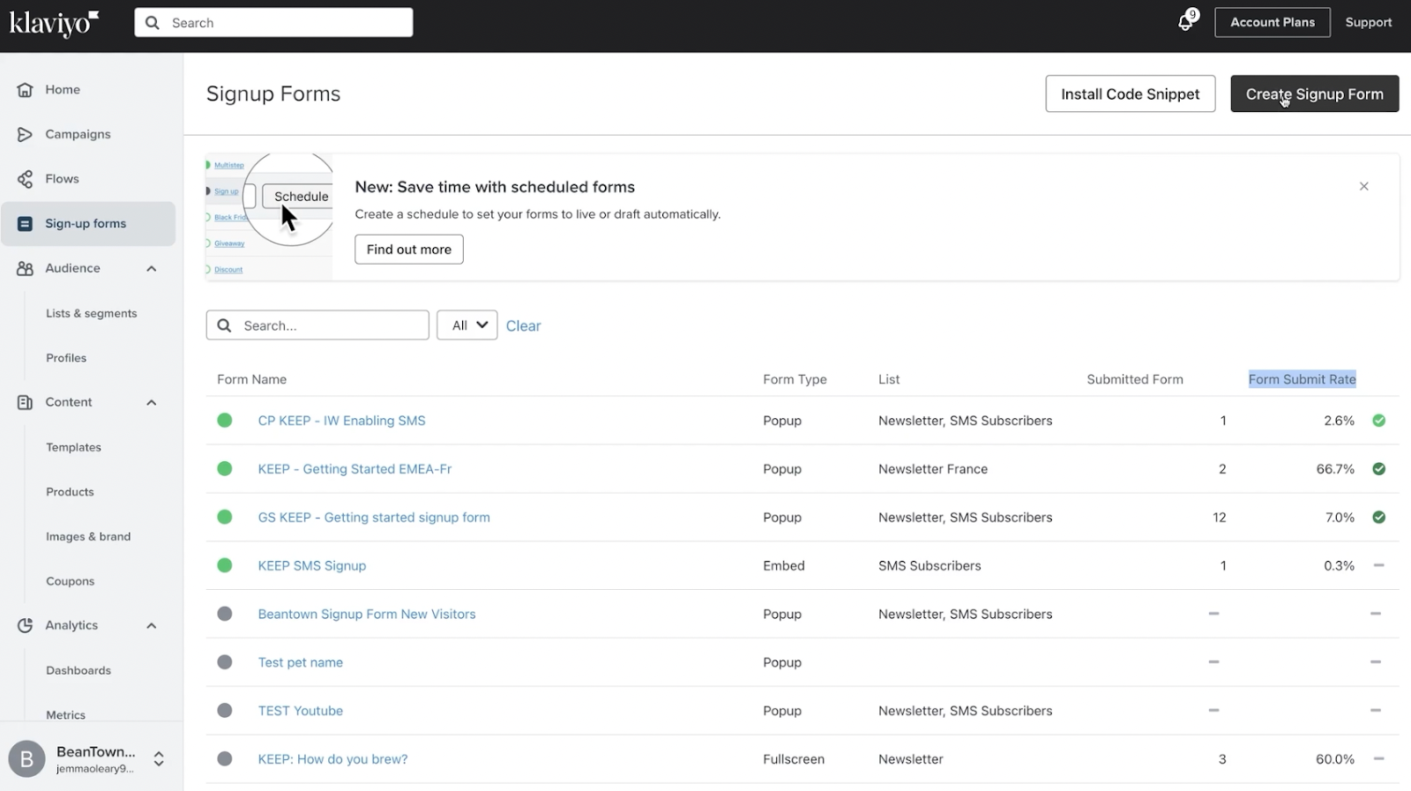This screenshot has width=1411, height=791.
Task: Click green checkmark on the 7.0% row
Action: (1379, 518)
